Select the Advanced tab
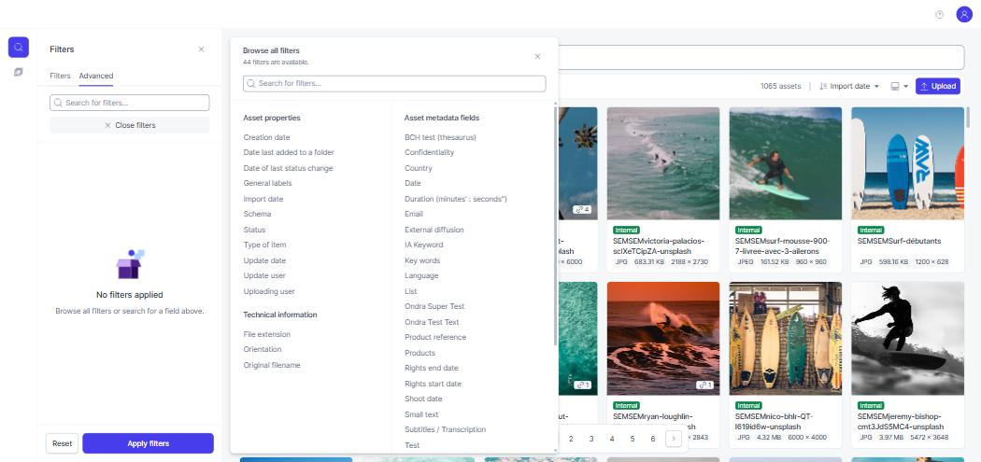 tap(95, 76)
